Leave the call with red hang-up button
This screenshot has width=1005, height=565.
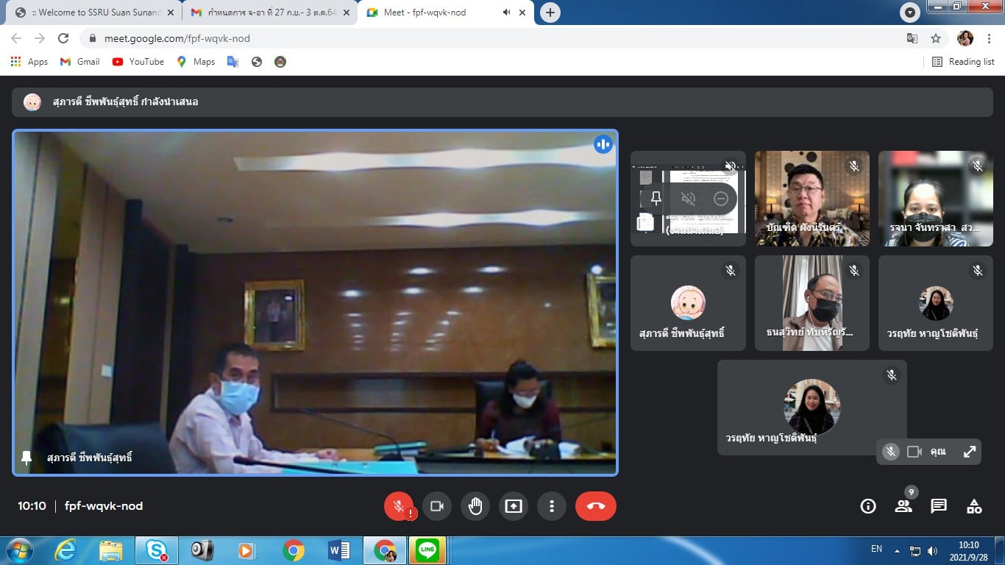[595, 506]
